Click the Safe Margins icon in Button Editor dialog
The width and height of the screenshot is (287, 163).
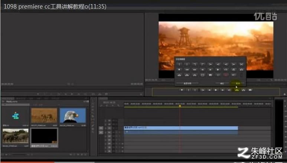click(203, 75)
